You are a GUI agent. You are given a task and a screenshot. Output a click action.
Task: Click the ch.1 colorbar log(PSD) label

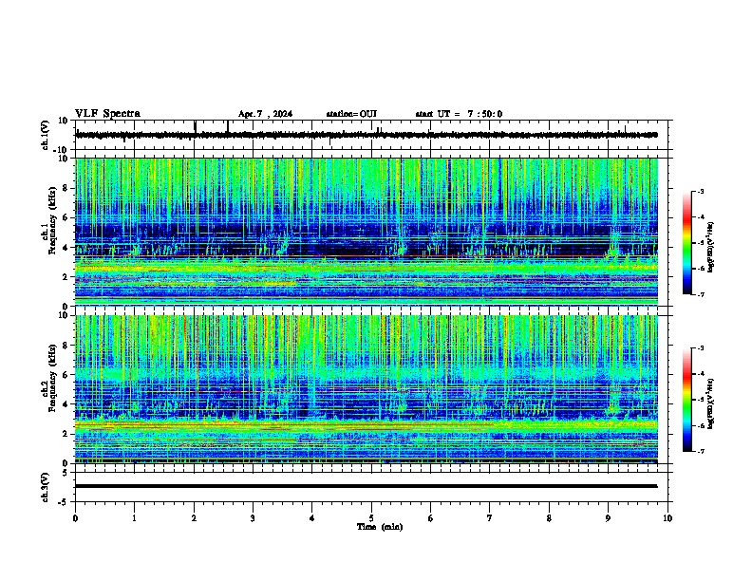[x=710, y=247]
